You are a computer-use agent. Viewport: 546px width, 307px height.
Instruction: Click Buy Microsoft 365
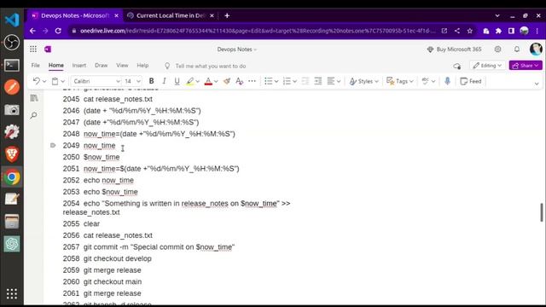pyautogui.click(x=454, y=49)
